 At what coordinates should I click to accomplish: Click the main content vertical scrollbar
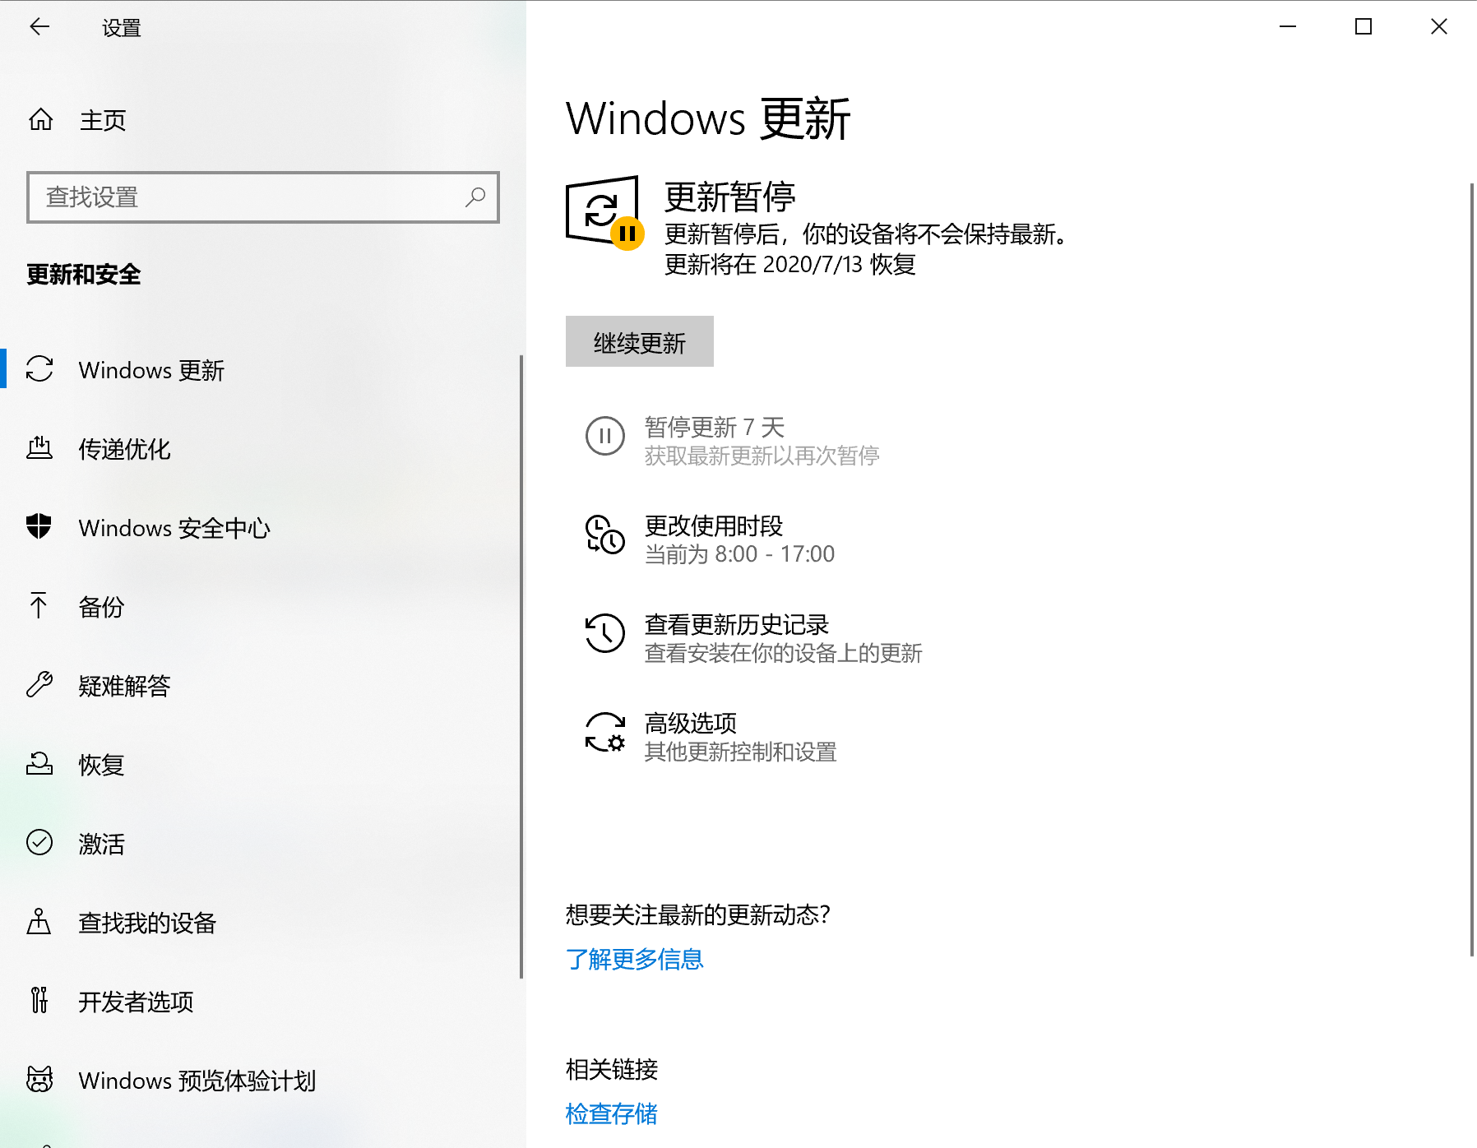pos(1472,570)
